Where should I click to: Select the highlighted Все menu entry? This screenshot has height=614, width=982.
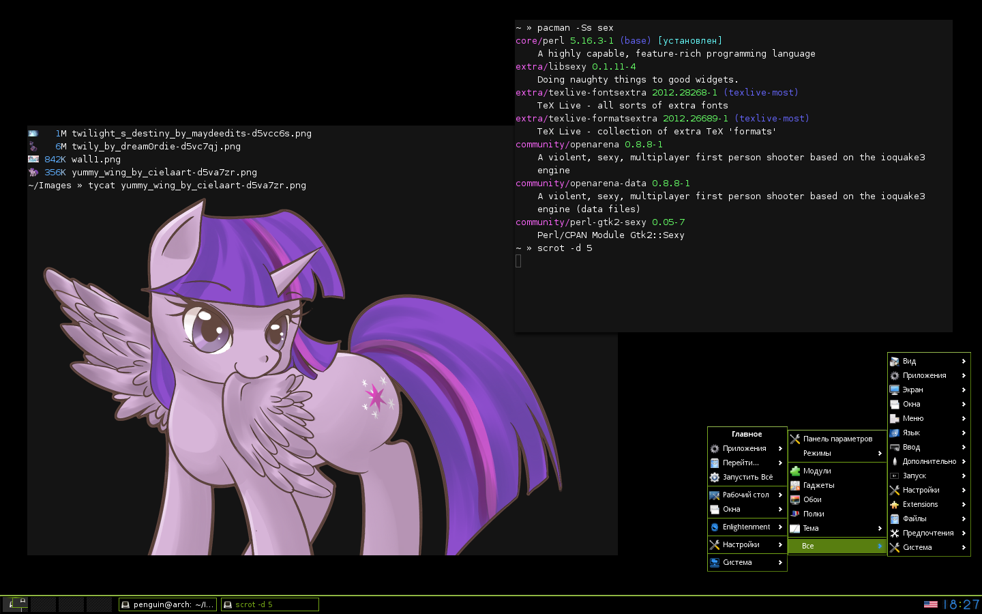(837, 546)
